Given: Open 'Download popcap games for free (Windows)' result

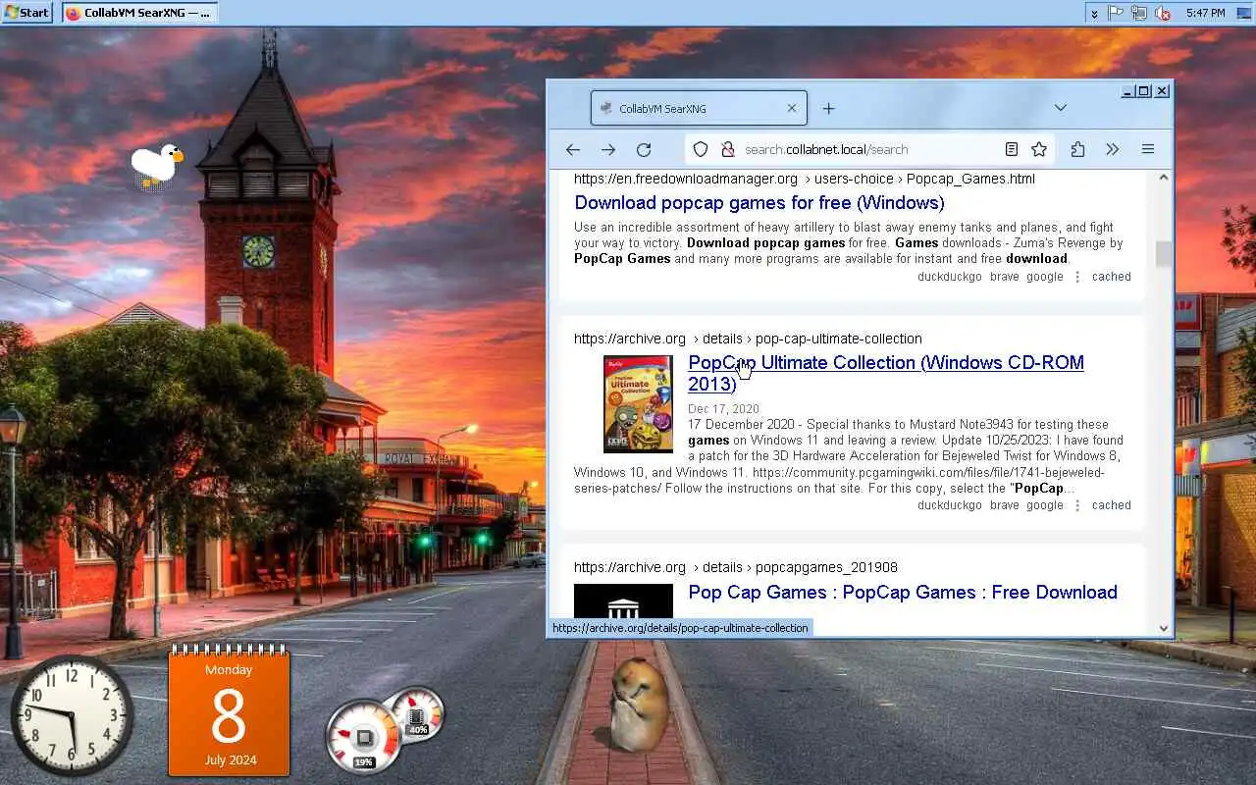Looking at the screenshot, I should pyautogui.click(x=759, y=202).
